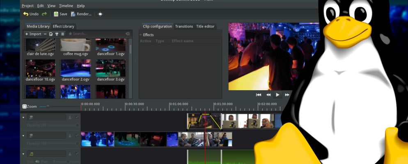
Task: Click the play button under the preview
Action: 277,95
